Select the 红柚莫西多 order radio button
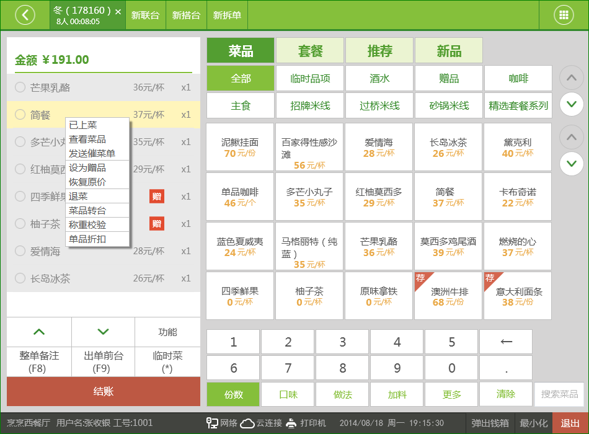This screenshot has width=589, height=434. point(20,169)
